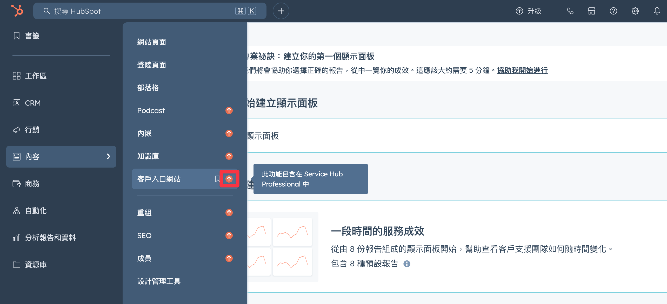Open 設計管理工具 from the content menu
Image resolution: width=667 pixels, height=304 pixels.
tap(159, 281)
